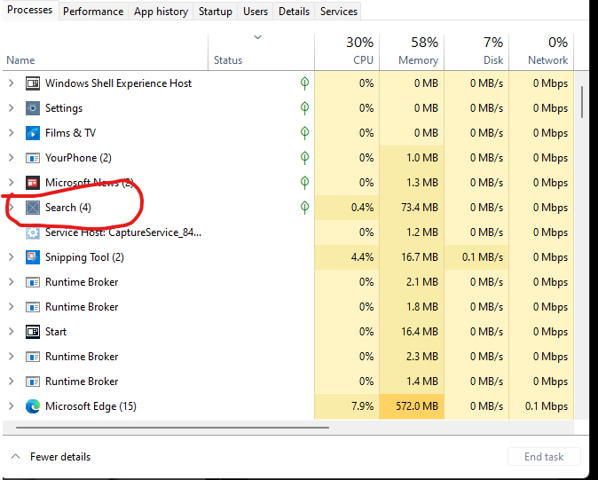Viewport: 598px width, 480px height.
Task: Click the Settings gear process icon
Action: (x=33, y=108)
